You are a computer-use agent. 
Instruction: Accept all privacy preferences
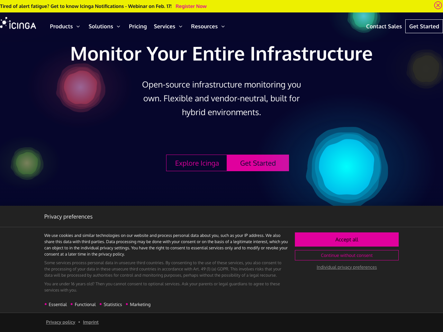click(x=346, y=239)
